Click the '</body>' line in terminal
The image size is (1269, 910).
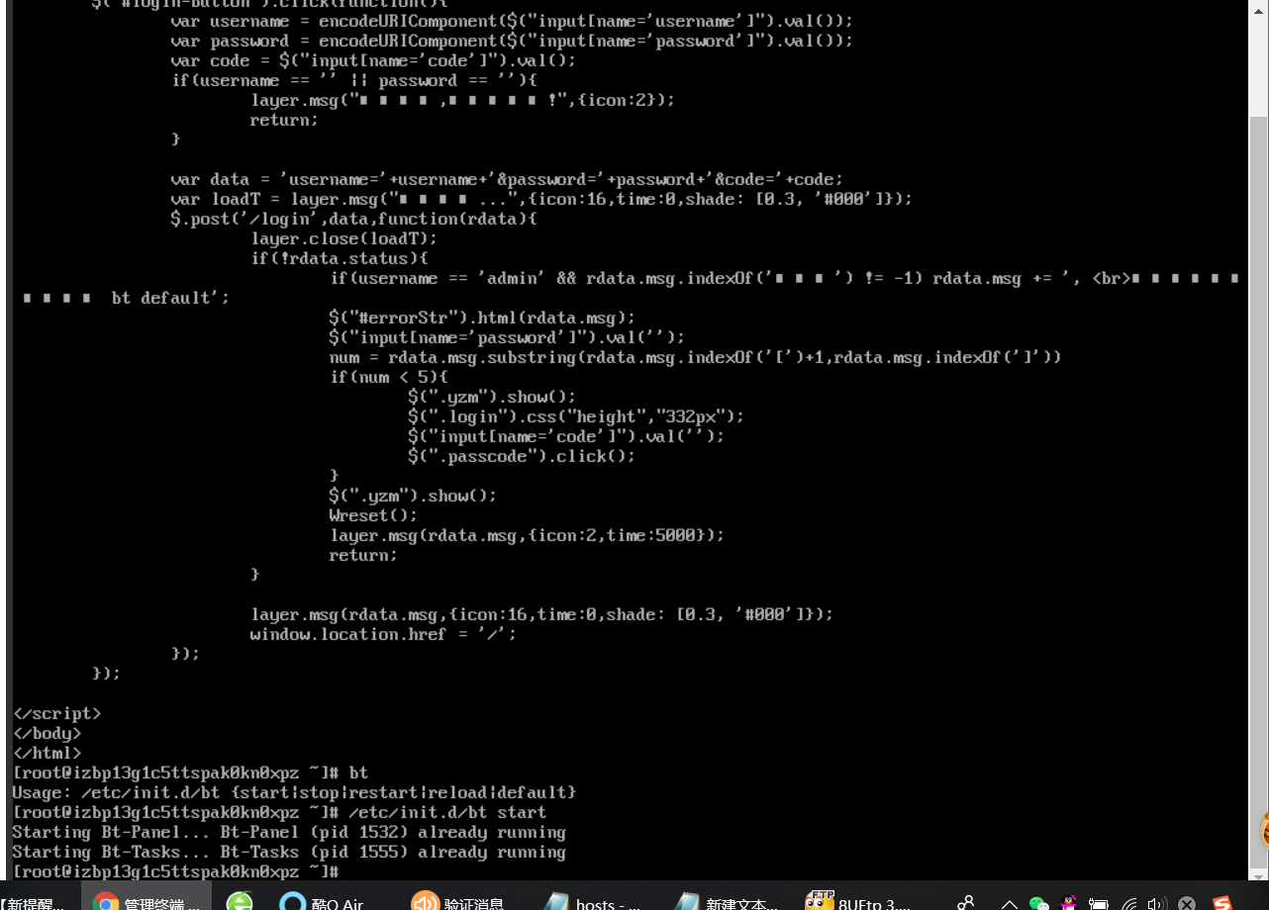tap(47, 733)
